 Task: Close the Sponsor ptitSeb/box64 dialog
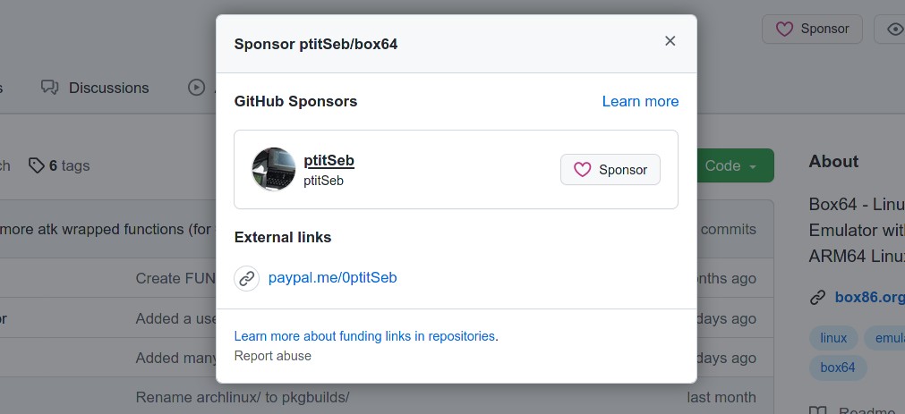click(670, 41)
